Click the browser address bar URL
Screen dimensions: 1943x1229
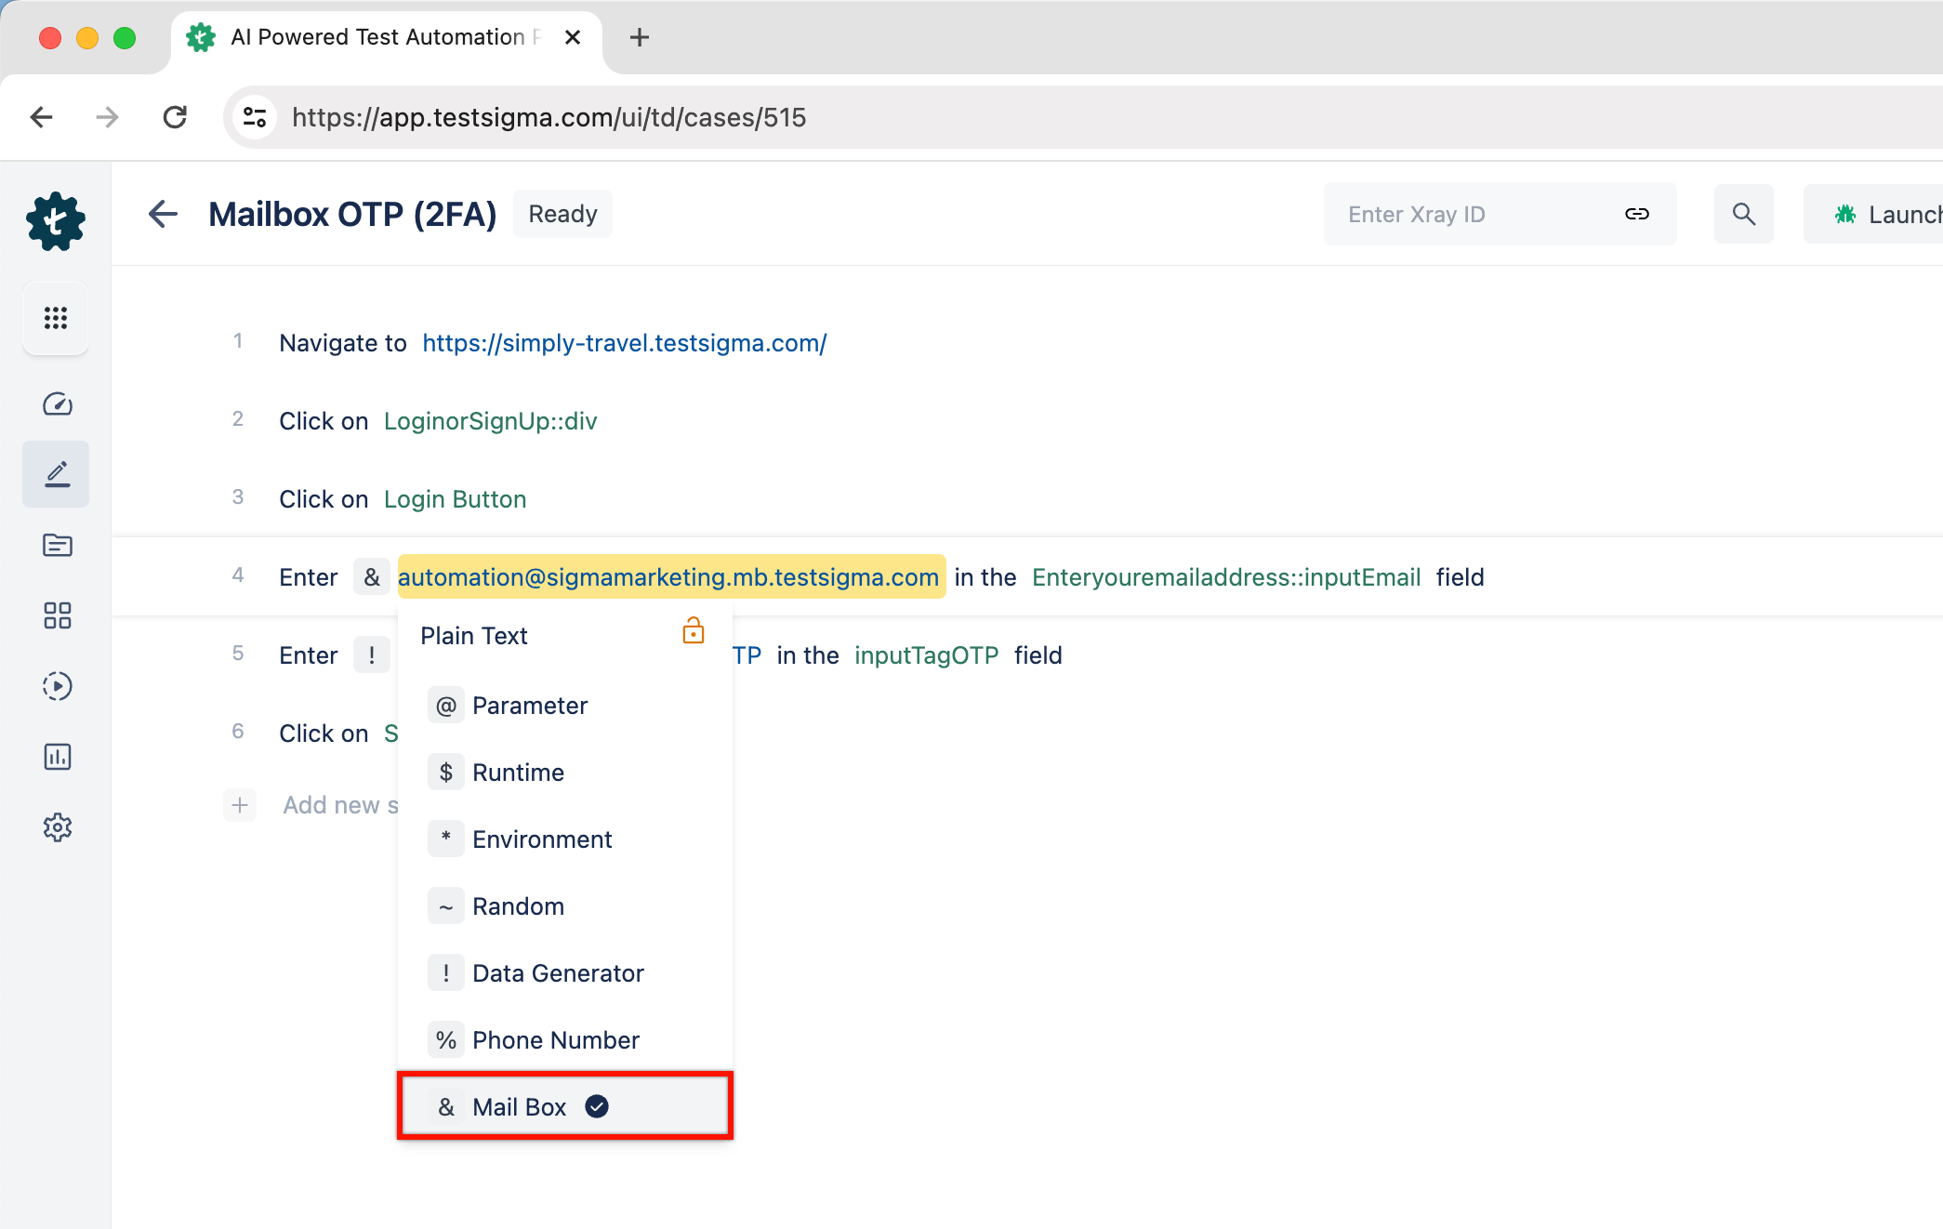(549, 117)
